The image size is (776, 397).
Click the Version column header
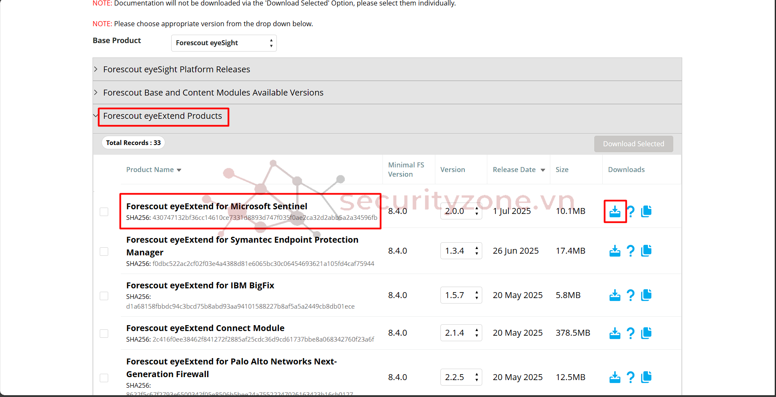453,170
